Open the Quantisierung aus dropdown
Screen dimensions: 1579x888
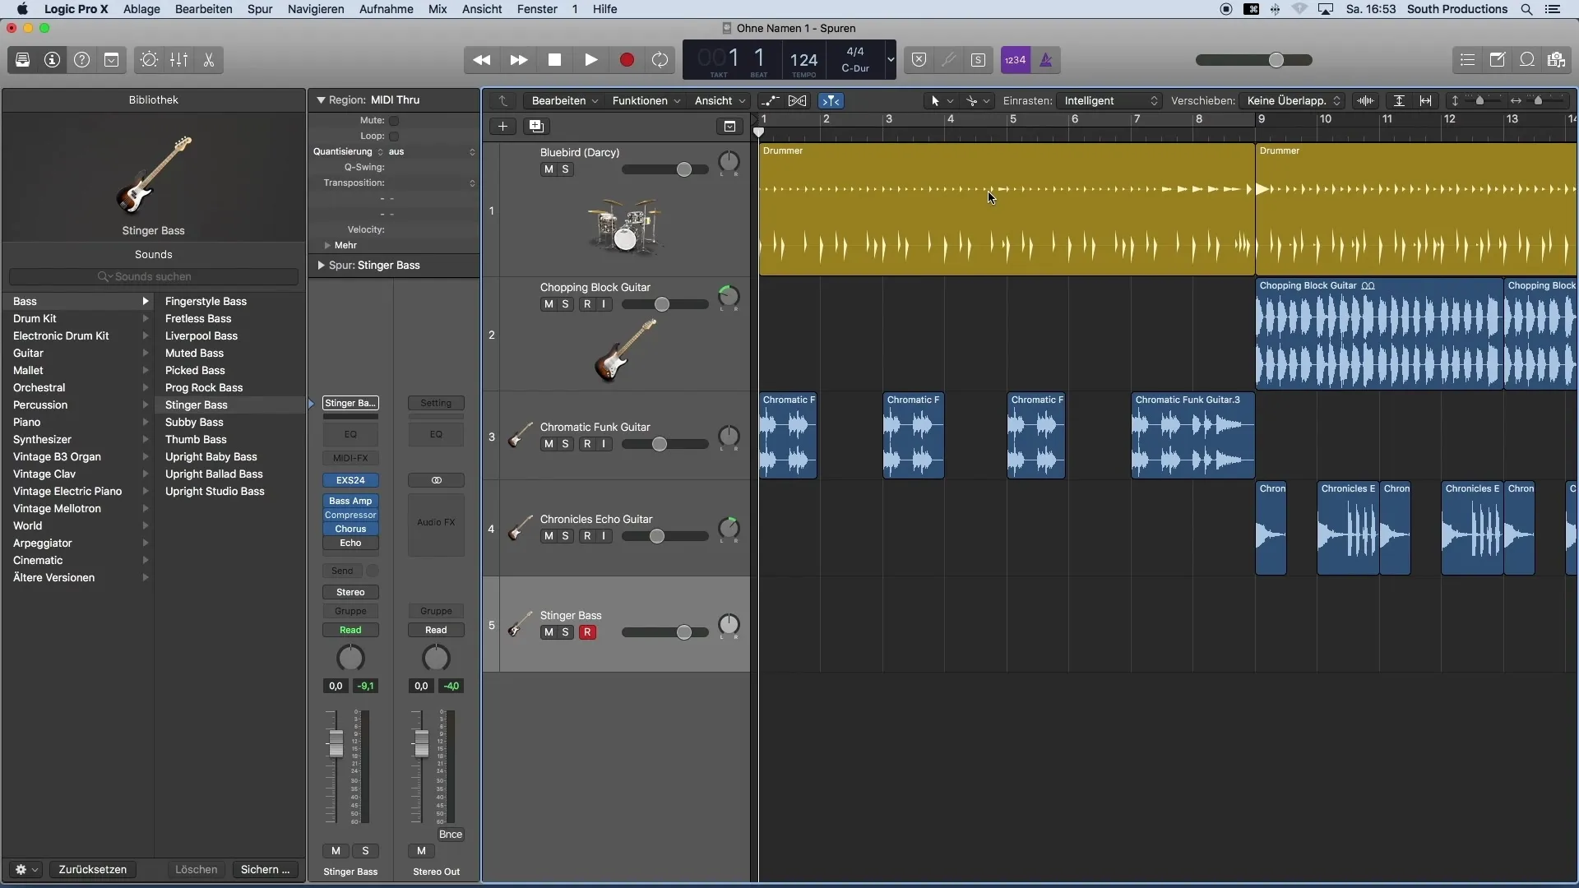click(431, 152)
